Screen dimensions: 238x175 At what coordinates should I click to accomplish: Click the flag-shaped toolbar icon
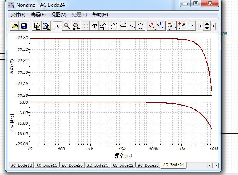(191, 26)
